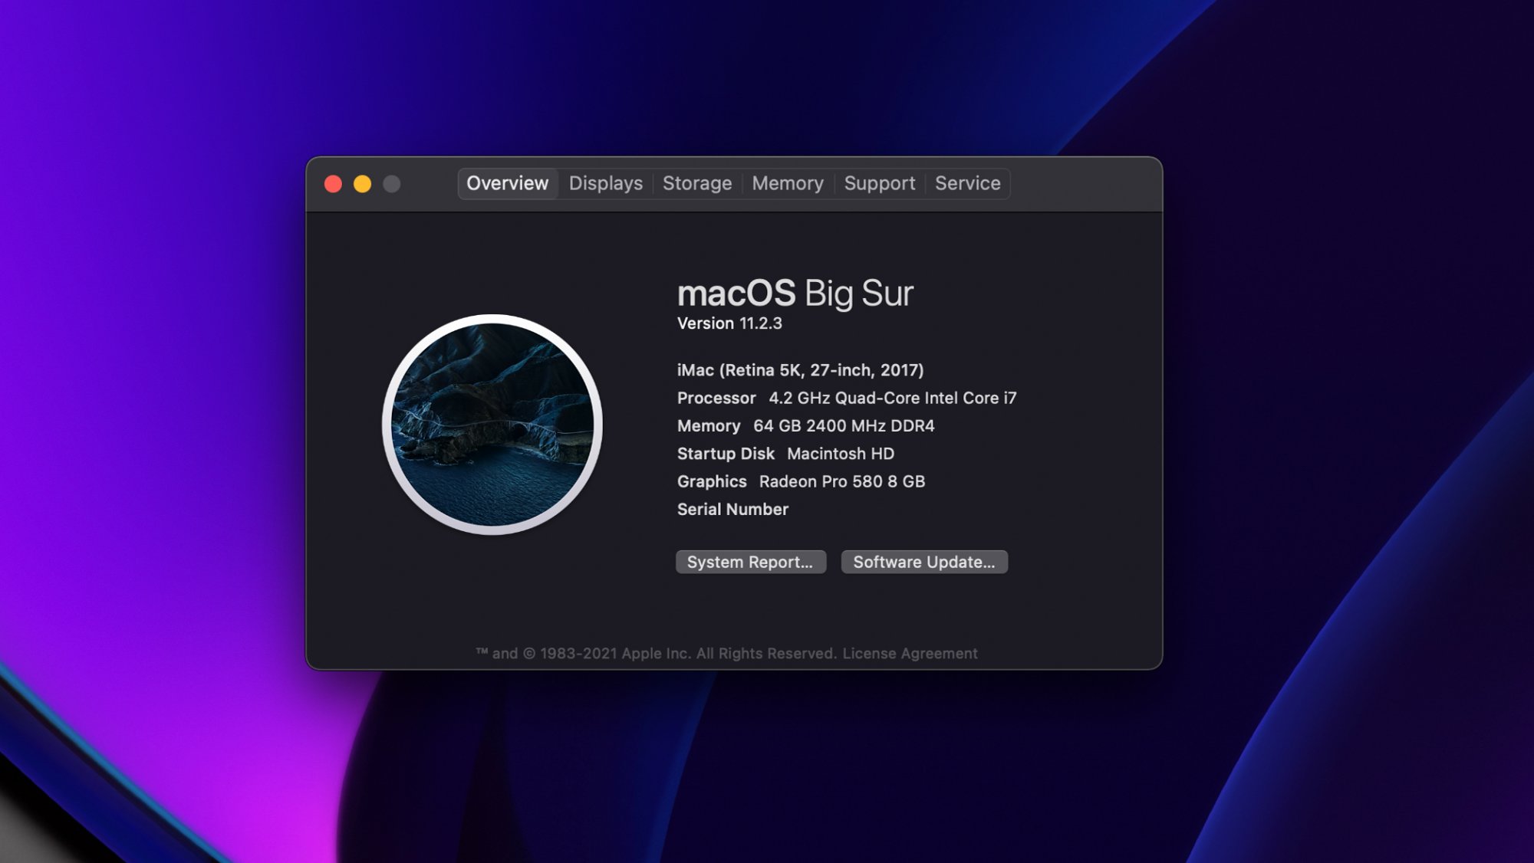Switch to the Overview tab
The height and width of the screenshot is (863, 1534).
point(507,183)
